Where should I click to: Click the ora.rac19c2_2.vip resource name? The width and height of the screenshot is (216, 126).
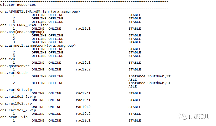click(18, 110)
